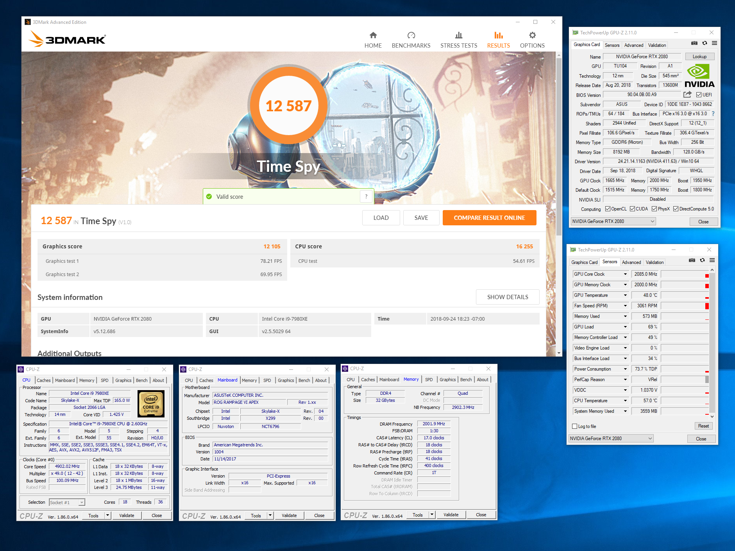Click the Lookup button in GPU-Z
The width and height of the screenshot is (735, 551).
(x=699, y=57)
